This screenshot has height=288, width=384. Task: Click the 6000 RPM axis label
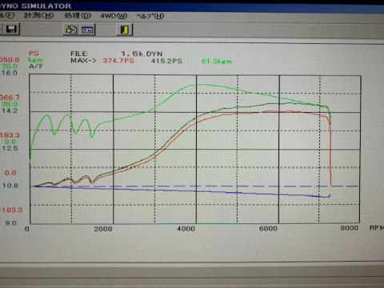268,228
